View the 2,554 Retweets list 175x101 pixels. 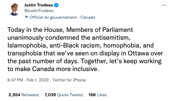click(x=24, y=95)
